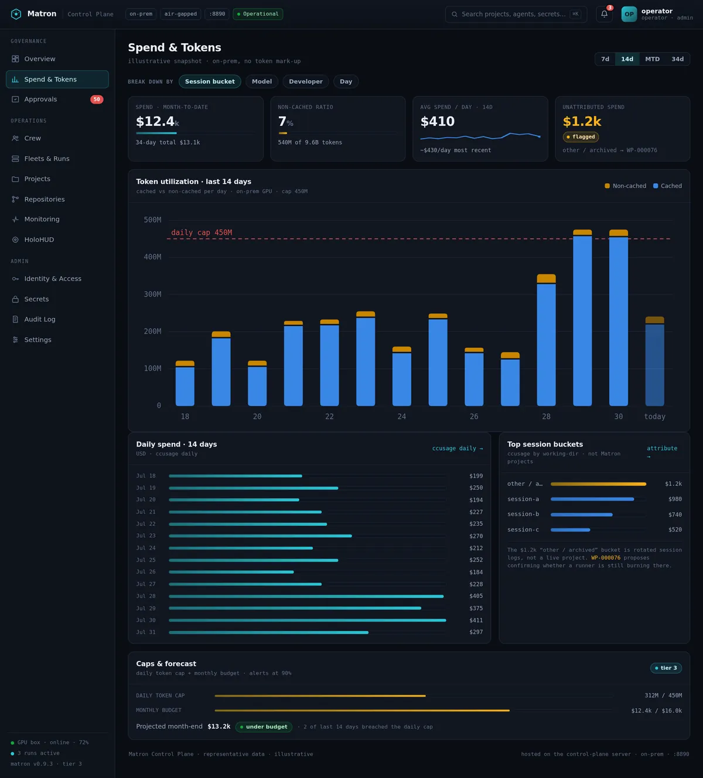Click the today bar in token chart
This screenshot has height=778, width=703.
click(x=654, y=361)
